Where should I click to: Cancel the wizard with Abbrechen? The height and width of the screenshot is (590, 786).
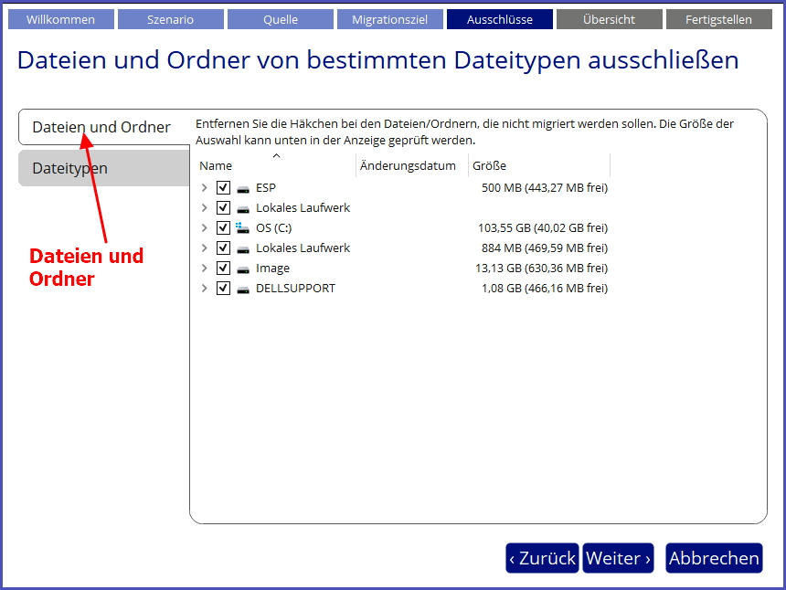click(x=713, y=558)
